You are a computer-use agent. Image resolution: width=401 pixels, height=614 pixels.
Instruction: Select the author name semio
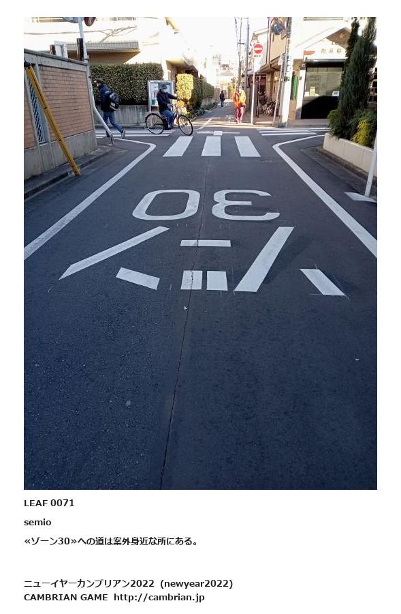37,523
